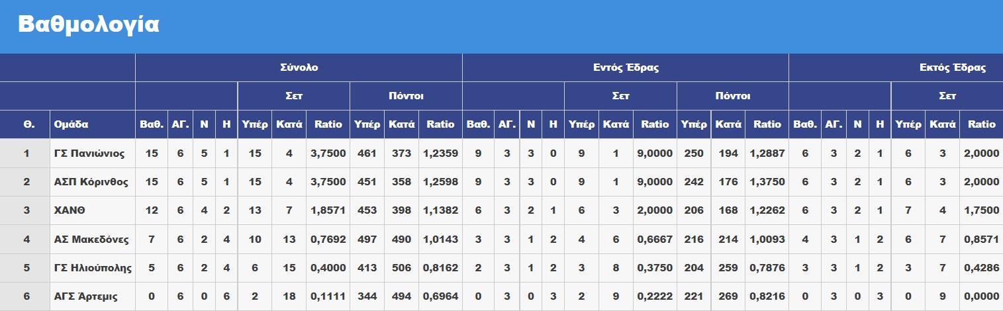The image size is (1003, 311).
Task: Click home points value 250 for Πανιώνιος
Action: pos(694,154)
